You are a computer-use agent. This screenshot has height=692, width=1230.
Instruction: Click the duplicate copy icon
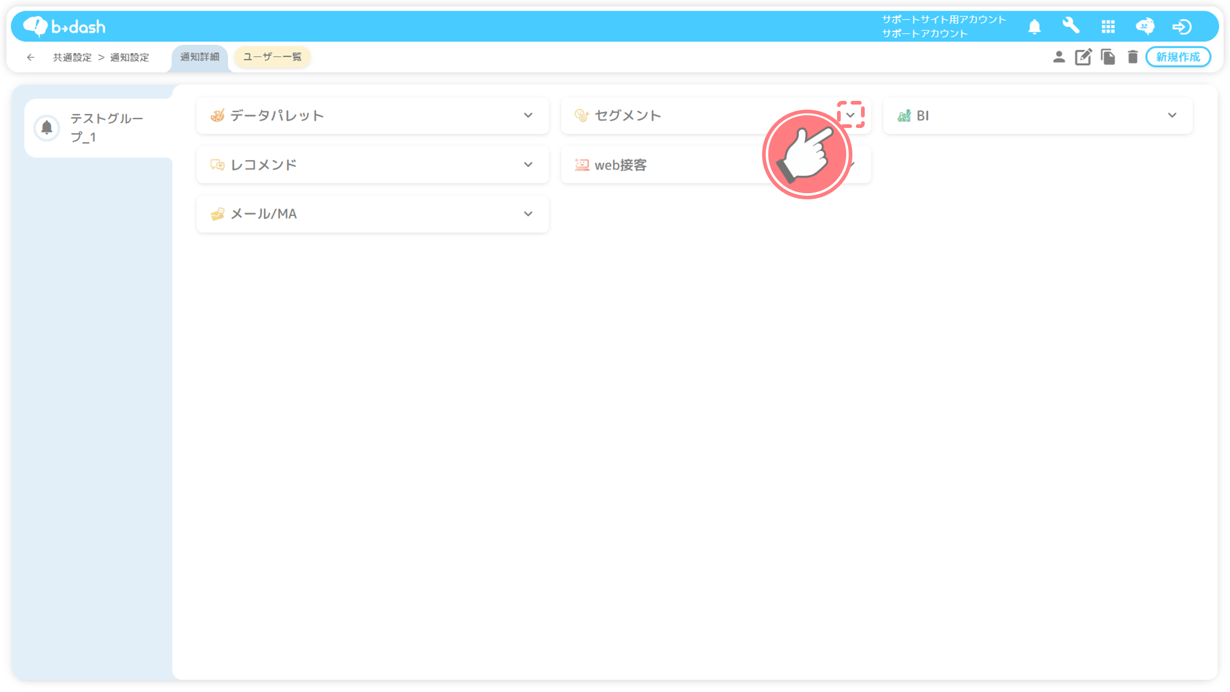tap(1108, 57)
